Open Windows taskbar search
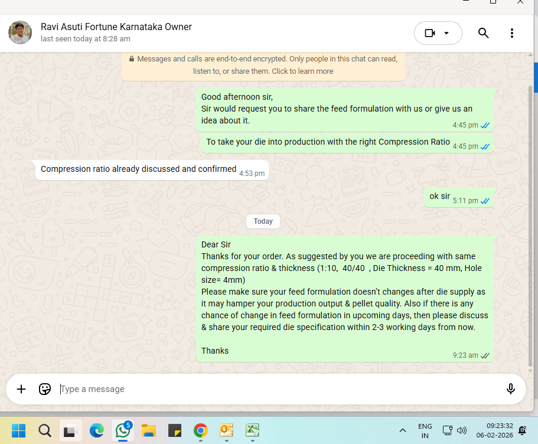Image resolution: width=538 pixels, height=444 pixels. pyautogui.click(x=45, y=430)
